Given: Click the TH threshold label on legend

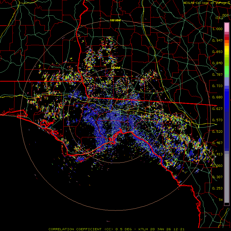Looking at the screenshot, I should tap(220, 200).
